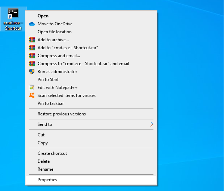
Task: Select Add to archive...
Action: click(91, 40)
